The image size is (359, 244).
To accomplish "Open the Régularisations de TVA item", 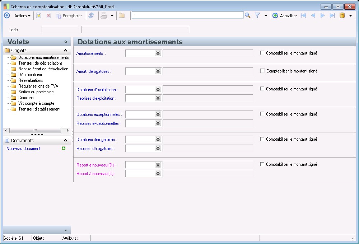I will 38,86.
